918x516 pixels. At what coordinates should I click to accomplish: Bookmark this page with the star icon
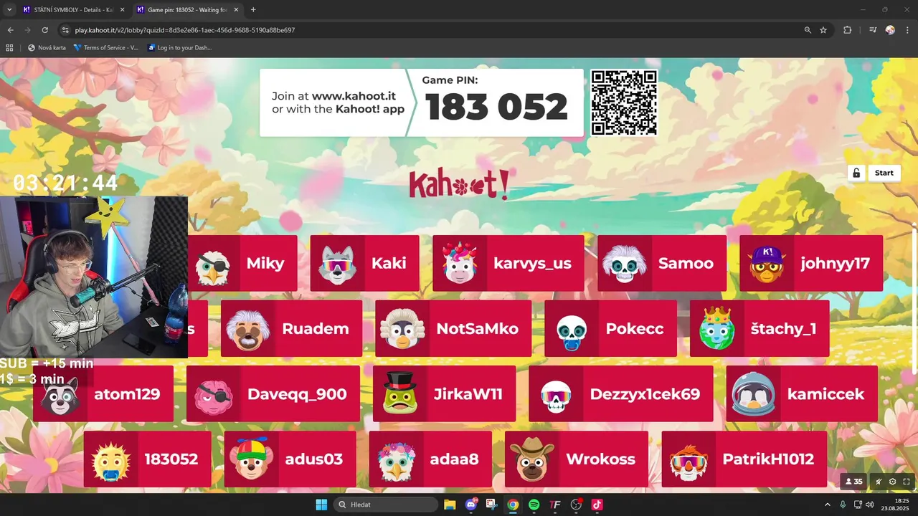[823, 30]
